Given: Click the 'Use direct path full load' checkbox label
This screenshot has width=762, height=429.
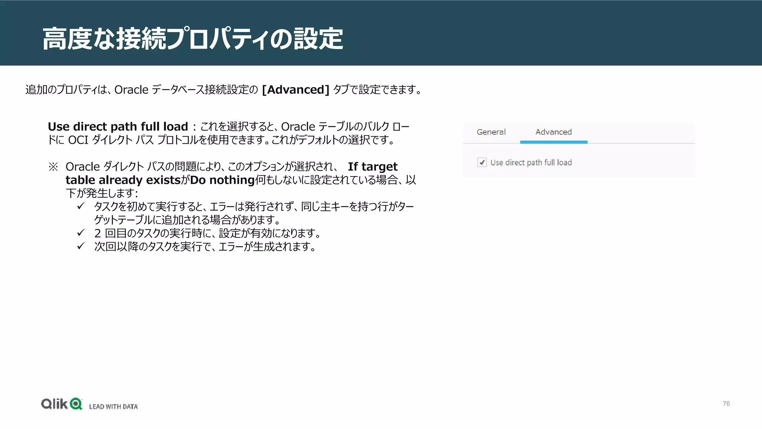Looking at the screenshot, I should (531, 162).
